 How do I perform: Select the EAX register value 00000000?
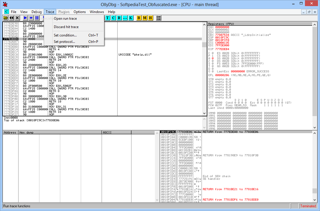click(222, 27)
